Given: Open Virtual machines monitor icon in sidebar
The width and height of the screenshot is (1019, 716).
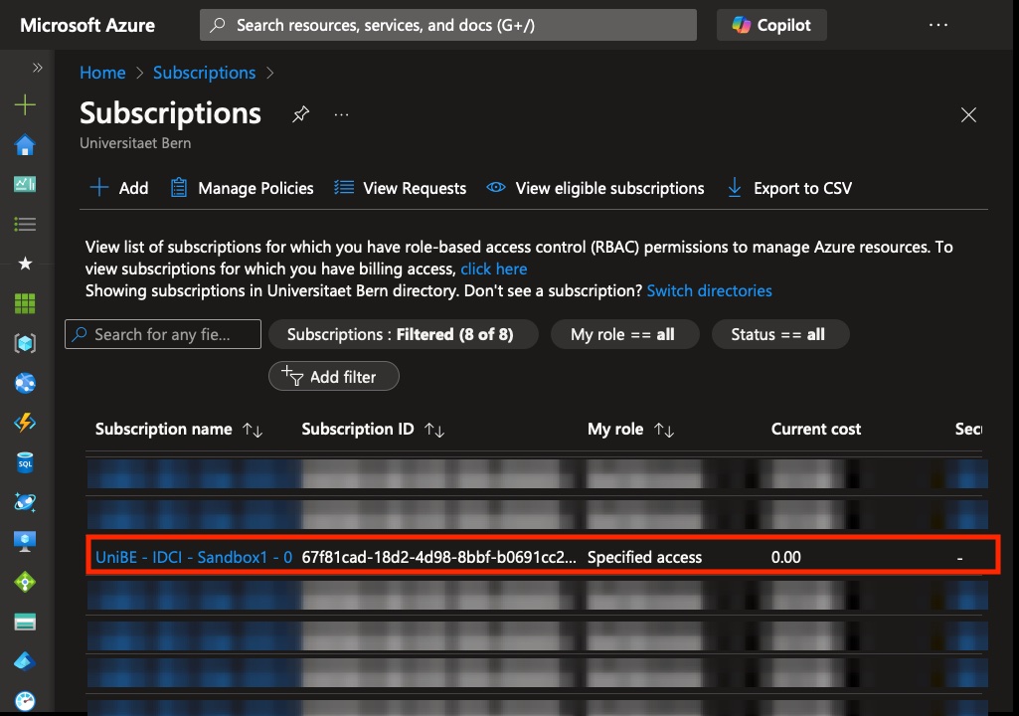Looking at the screenshot, I should coord(25,542).
